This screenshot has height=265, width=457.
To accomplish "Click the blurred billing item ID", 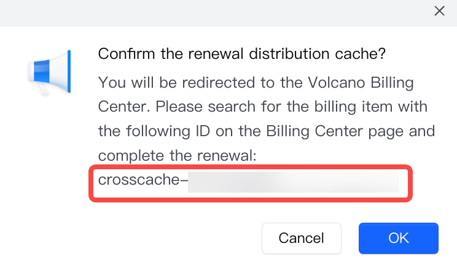I will (293, 182).
